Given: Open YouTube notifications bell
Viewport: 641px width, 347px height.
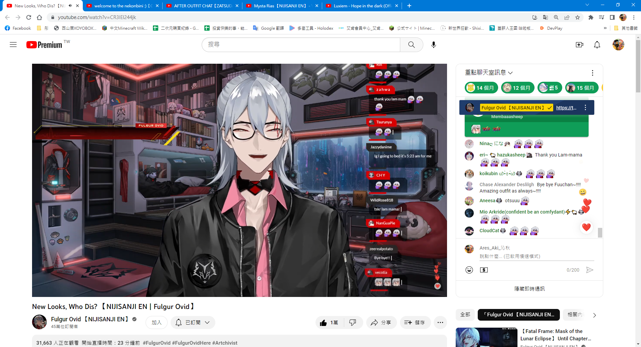Looking at the screenshot, I should coord(597,45).
